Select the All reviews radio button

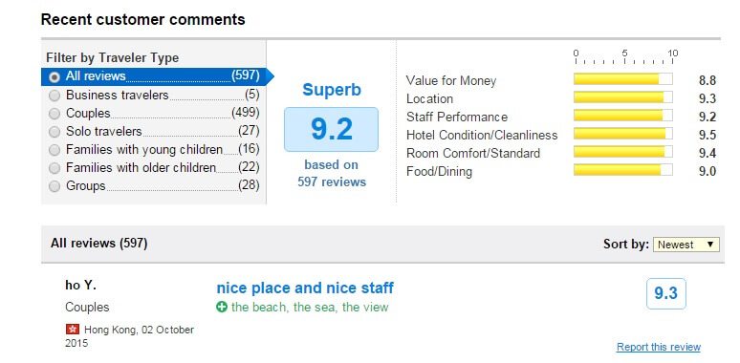[54, 76]
